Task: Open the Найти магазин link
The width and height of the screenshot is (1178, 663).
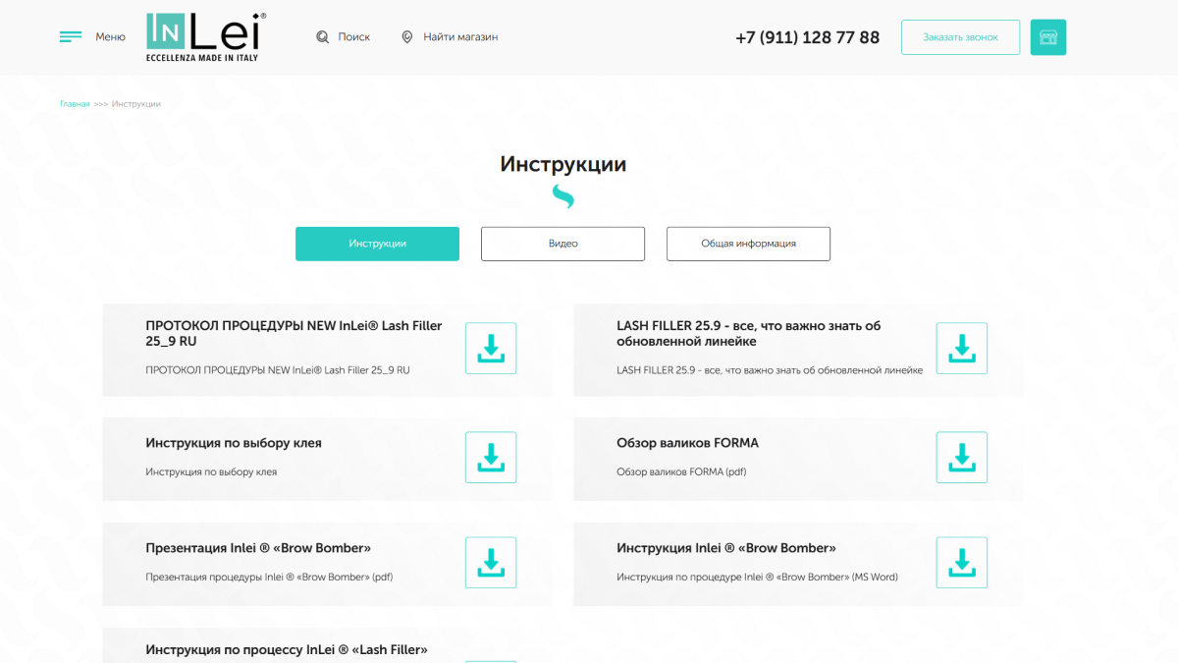Action: pos(460,37)
